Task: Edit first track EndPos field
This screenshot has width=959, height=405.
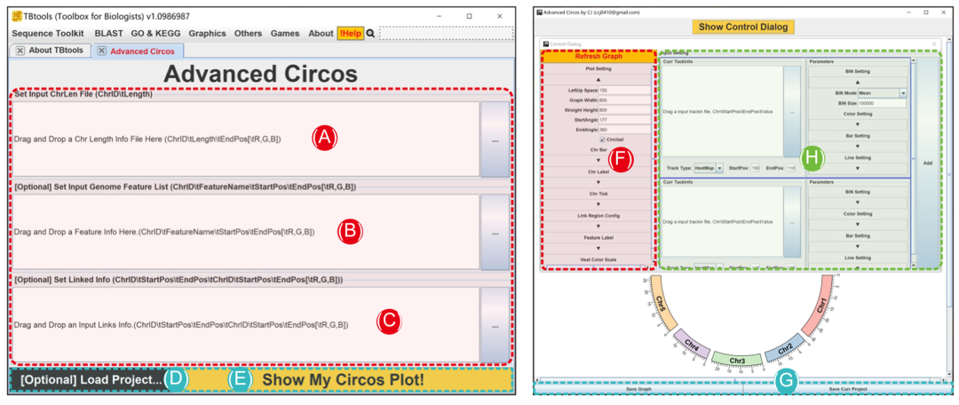Action: pos(791,167)
